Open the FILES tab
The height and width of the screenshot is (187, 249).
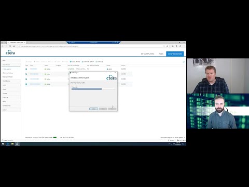click(161, 54)
